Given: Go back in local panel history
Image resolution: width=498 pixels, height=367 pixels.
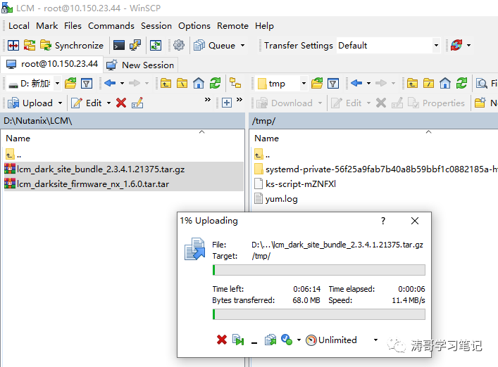Looking at the screenshot, I should (110, 84).
